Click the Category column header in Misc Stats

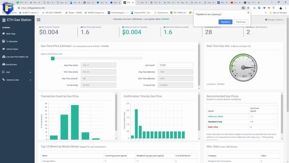coord(212,156)
